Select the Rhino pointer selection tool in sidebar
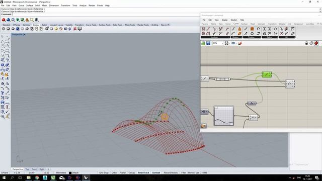Screen dimensions: 322x181 coord(3,36)
